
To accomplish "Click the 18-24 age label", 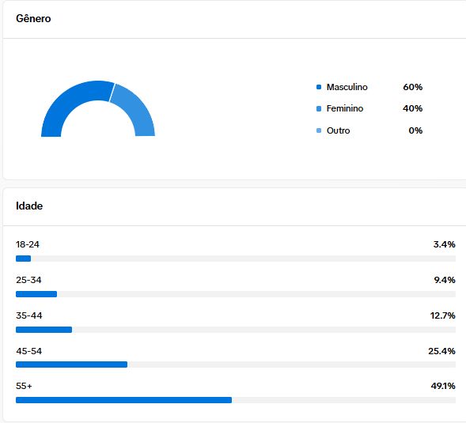I will point(28,244).
